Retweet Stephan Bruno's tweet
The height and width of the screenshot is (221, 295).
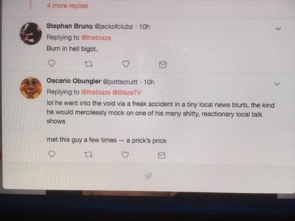click(x=88, y=64)
